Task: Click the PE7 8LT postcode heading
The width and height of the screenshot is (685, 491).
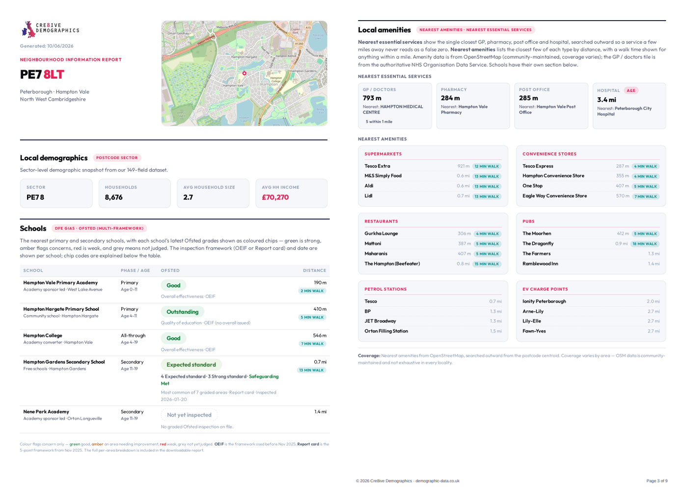Action: pyautogui.click(x=42, y=75)
